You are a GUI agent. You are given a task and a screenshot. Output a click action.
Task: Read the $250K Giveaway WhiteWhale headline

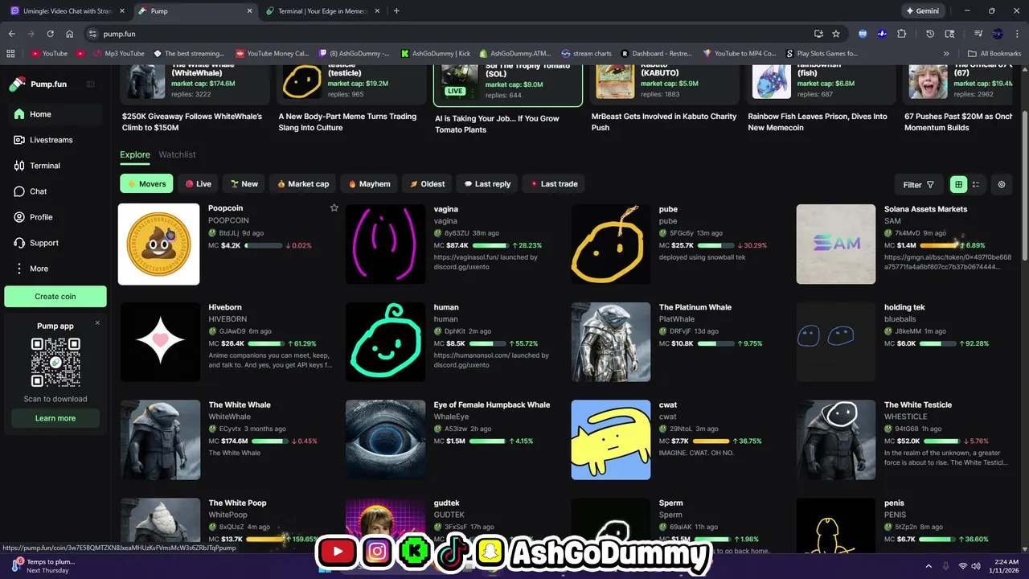pos(192,121)
